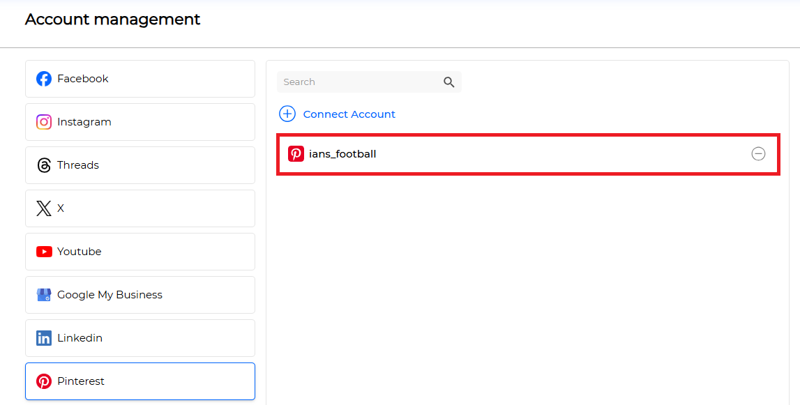The image size is (800, 405).
Task: Click the Google My Business store icon
Action: 44,295
